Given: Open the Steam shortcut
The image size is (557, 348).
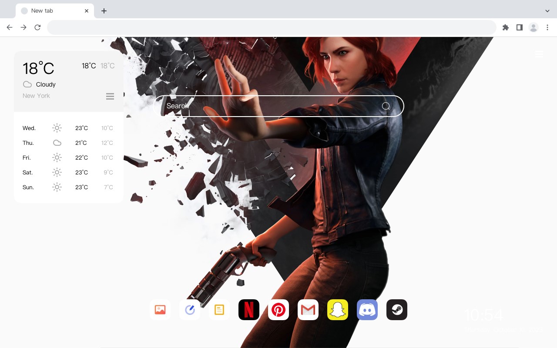Looking at the screenshot, I should click(397, 310).
